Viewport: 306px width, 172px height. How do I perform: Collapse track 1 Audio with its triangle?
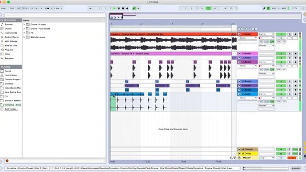239,34
